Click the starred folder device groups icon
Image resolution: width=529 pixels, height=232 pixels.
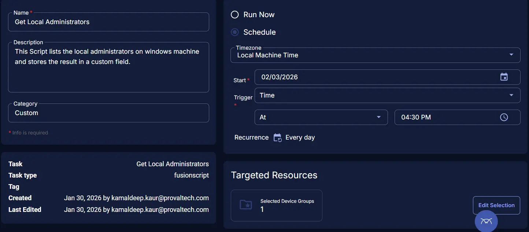[245, 205]
